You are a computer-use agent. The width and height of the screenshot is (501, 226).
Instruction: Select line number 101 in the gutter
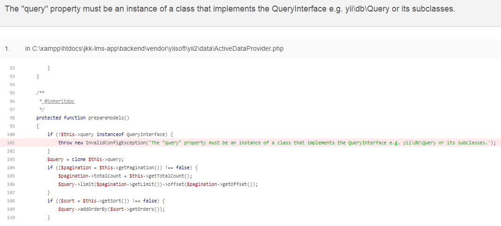(x=12, y=143)
